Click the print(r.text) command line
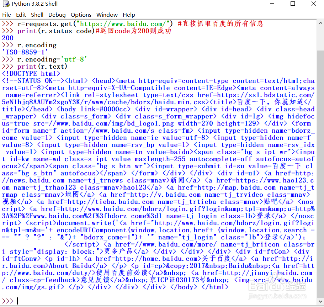324x307 pixels. [42, 67]
